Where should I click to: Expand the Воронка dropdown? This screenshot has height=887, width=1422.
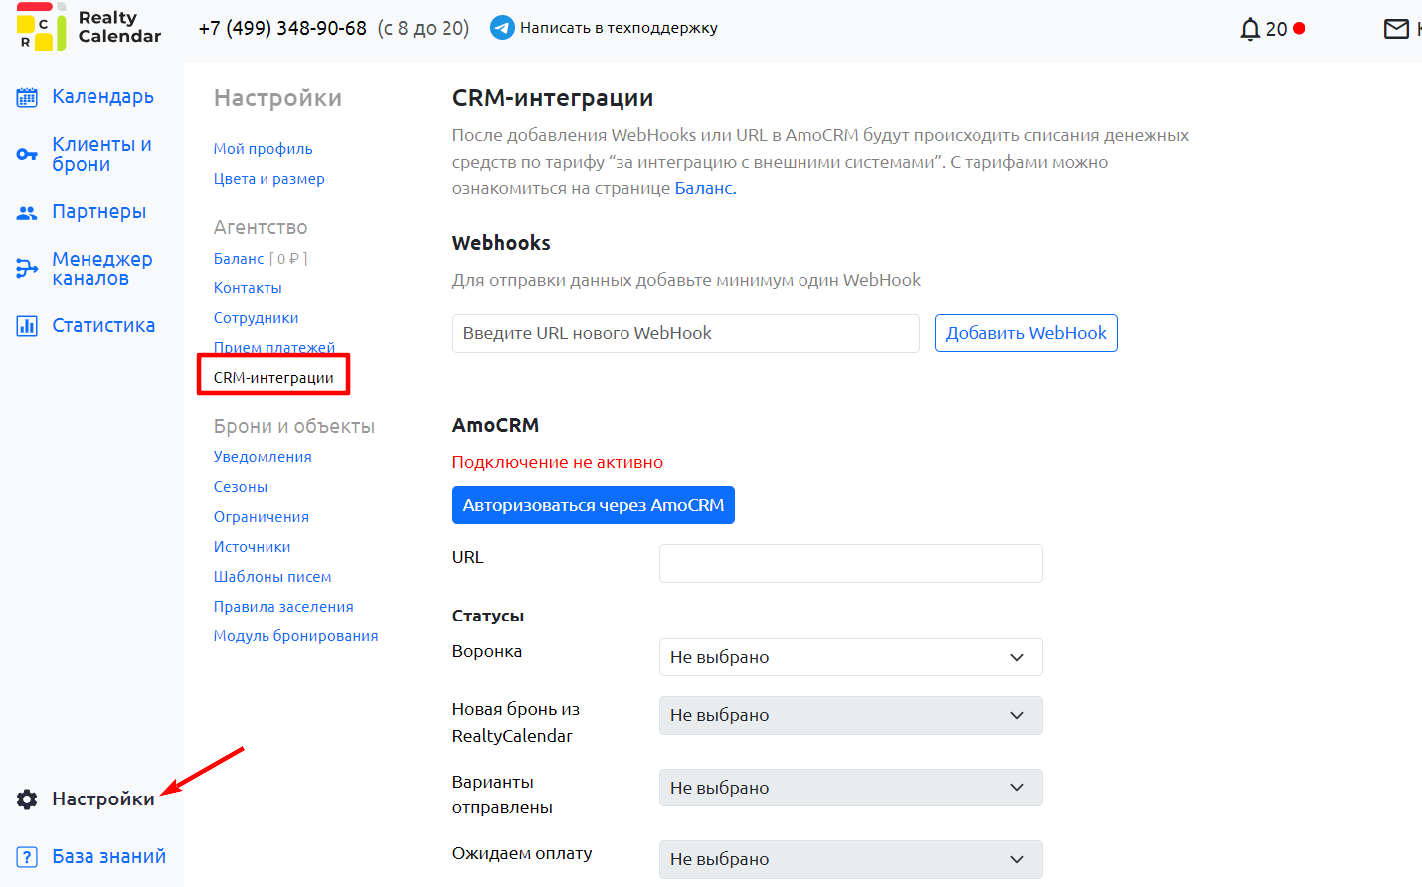851,657
